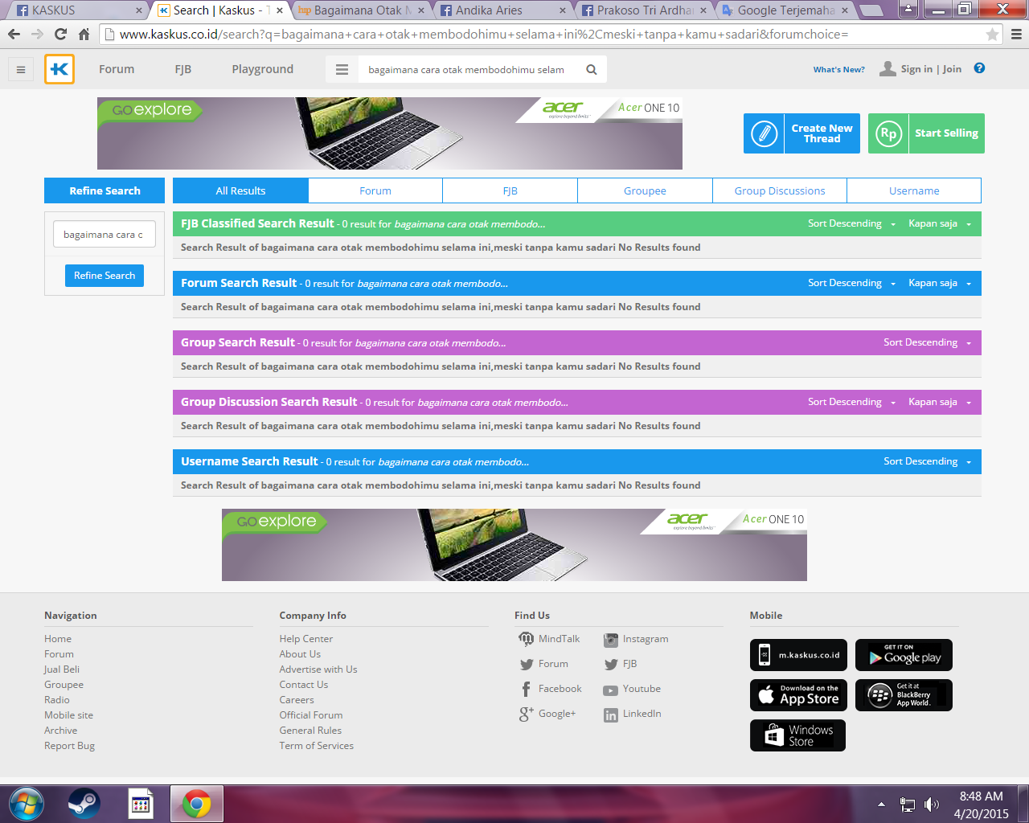The width and height of the screenshot is (1029, 823).
Task: Open top Acer ONE 10 banner ad
Action: 390,133
